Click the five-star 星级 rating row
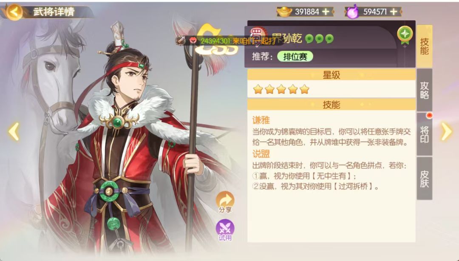 click(331, 89)
